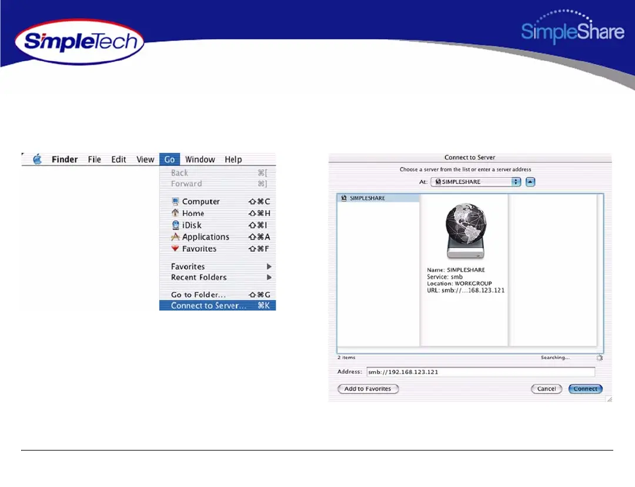Open the At: SIMPLESHARE dropdown
The width and height of the screenshot is (635, 487).
[476, 182]
